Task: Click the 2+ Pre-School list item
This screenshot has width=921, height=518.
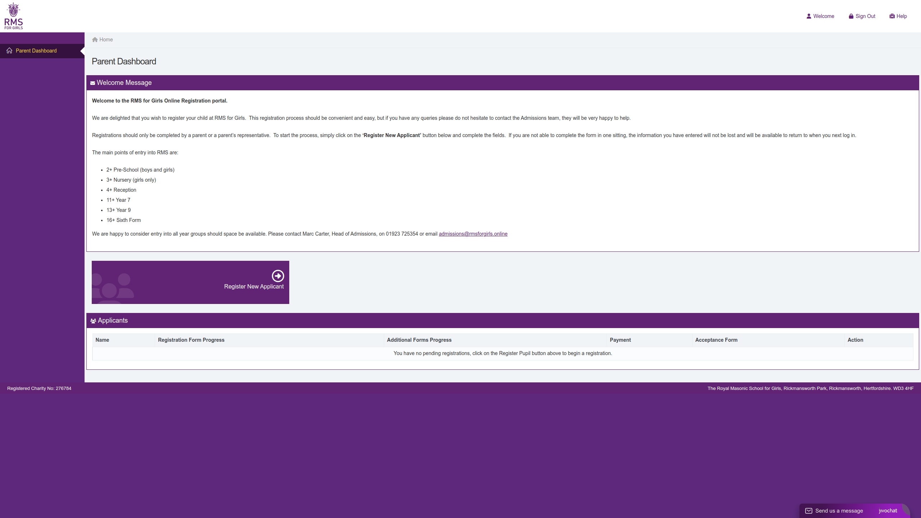Action: [x=140, y=170]
